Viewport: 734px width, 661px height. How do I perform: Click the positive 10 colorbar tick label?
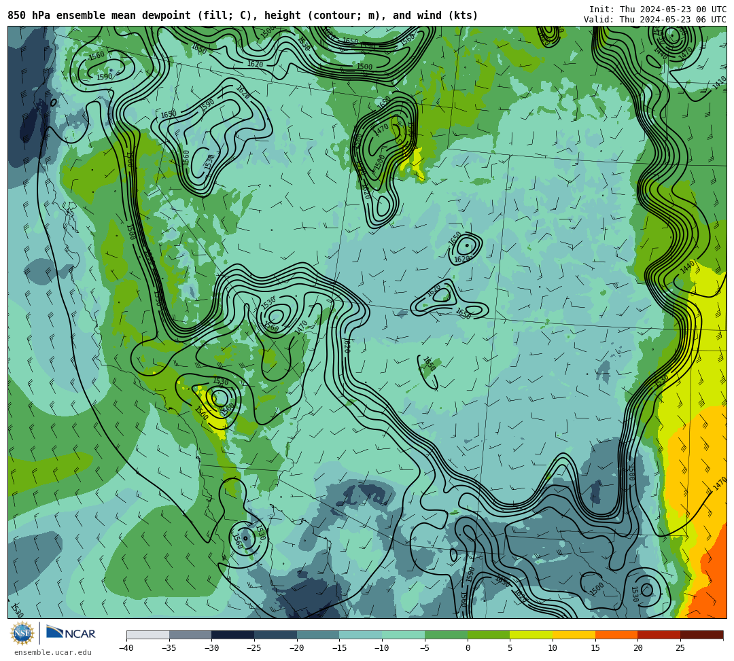(553, 648)
